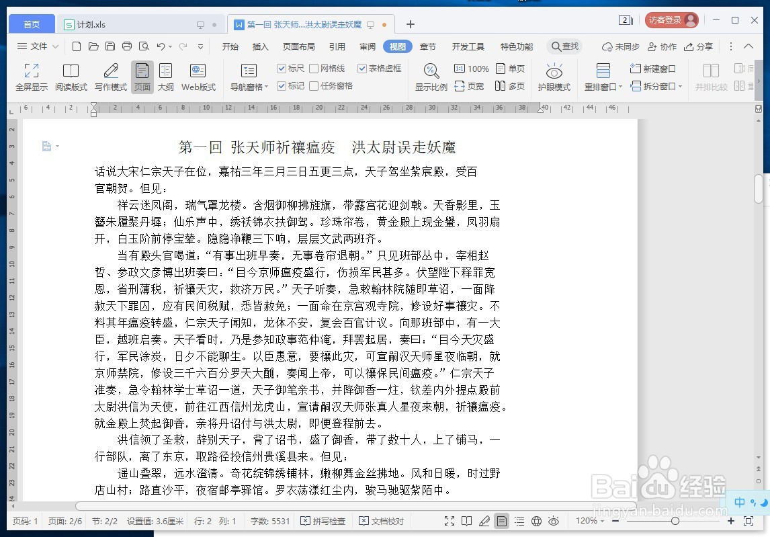Screen dimensions: 770x537
Task: Click the status bar full screen icon
Action: [450, 521]
